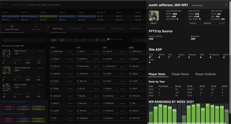Open the Watchlist eye icon
Viewport: 231px width, 124px height.
[x=36, y=26]
